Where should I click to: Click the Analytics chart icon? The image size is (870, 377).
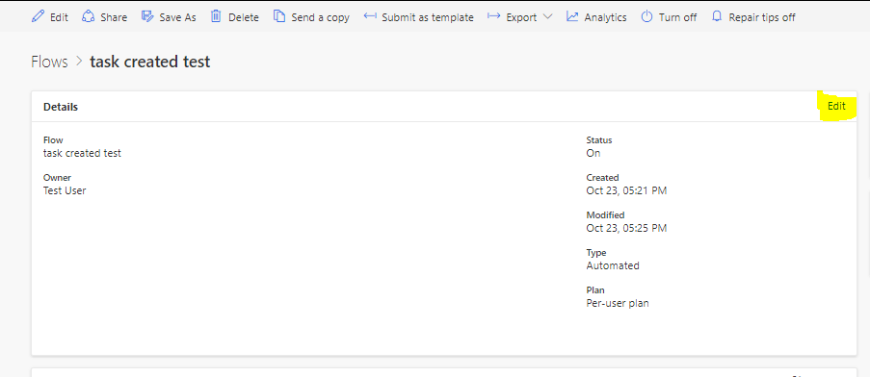[572, 16]
